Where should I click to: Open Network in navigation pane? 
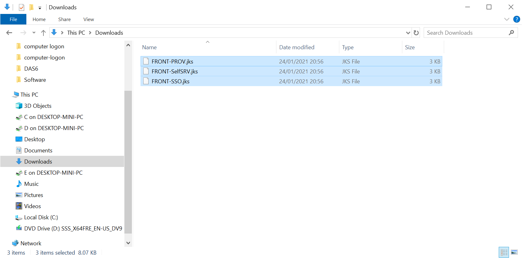(x=31, y=243)
